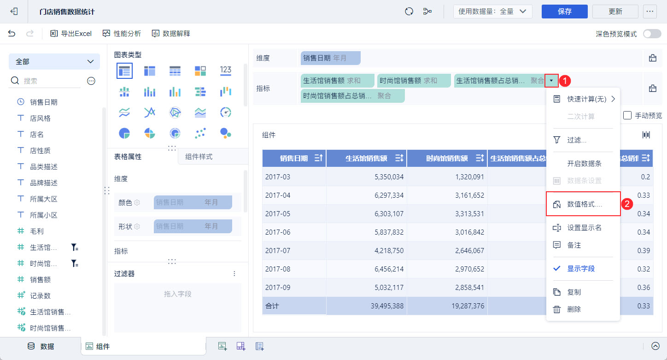Open the 使用数据量: 全量 dropdown
667x360 pixels.
tap(493, 12)
